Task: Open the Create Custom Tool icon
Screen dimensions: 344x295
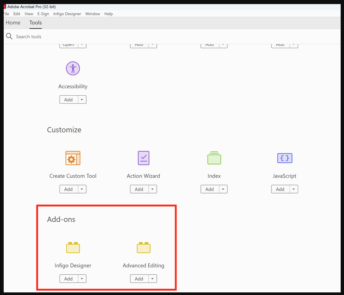Action: (73, 158)
